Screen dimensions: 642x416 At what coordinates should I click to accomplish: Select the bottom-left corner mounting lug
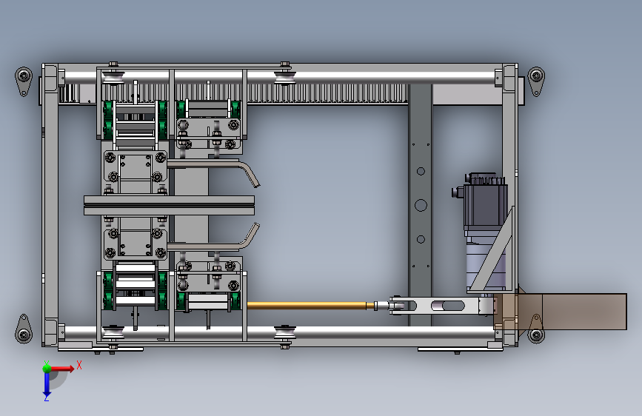click(24, 329)
